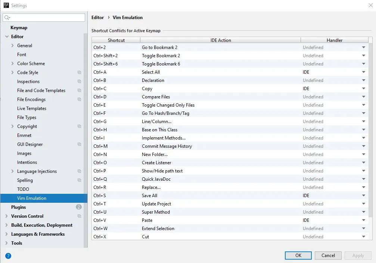
Task: Click the Editor breadcrumb link
Action: click(x=97, y=18)
